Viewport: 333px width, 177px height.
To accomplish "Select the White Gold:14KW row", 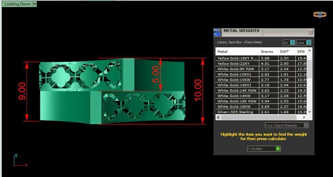I will (261, 96).
